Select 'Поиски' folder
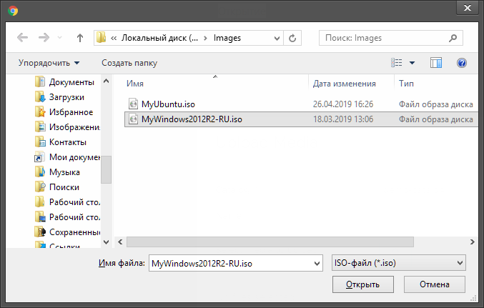 pos(64,187)
